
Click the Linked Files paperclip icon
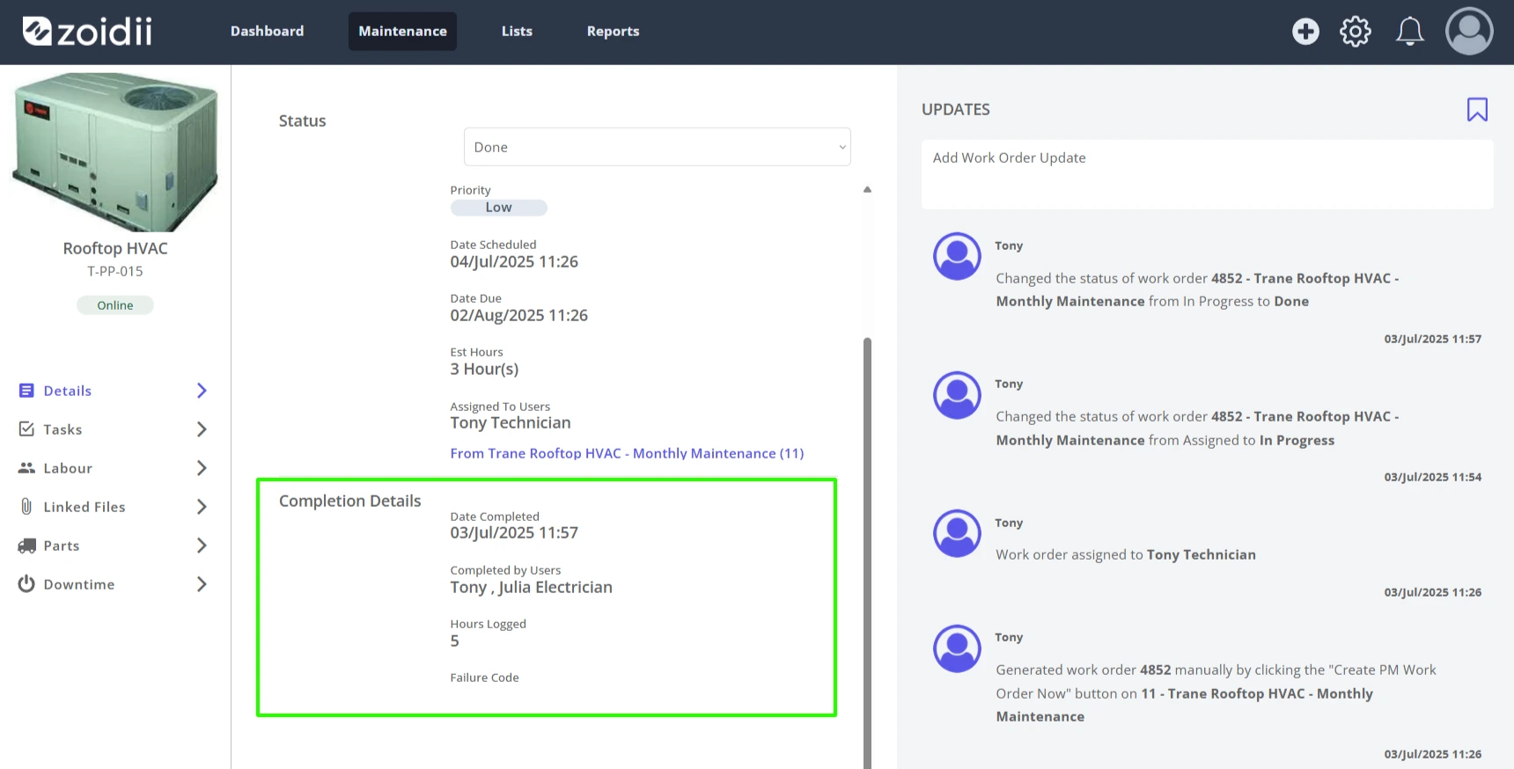26,507
